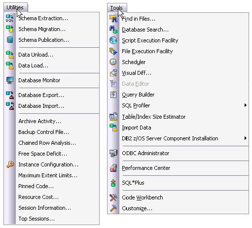The height and width of the screenshot is (228, 252).
Task: Click the SQL*Plus icon
Action: click(x=113, y=183)
